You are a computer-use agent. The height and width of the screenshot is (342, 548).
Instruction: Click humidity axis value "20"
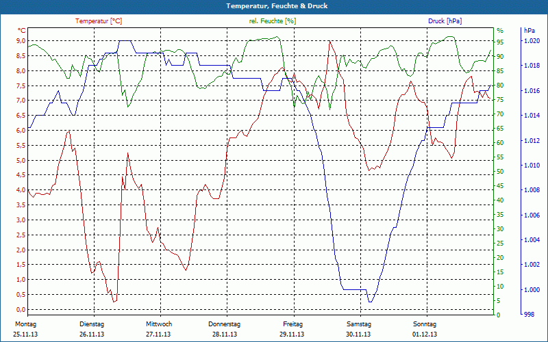click(500, 258)
